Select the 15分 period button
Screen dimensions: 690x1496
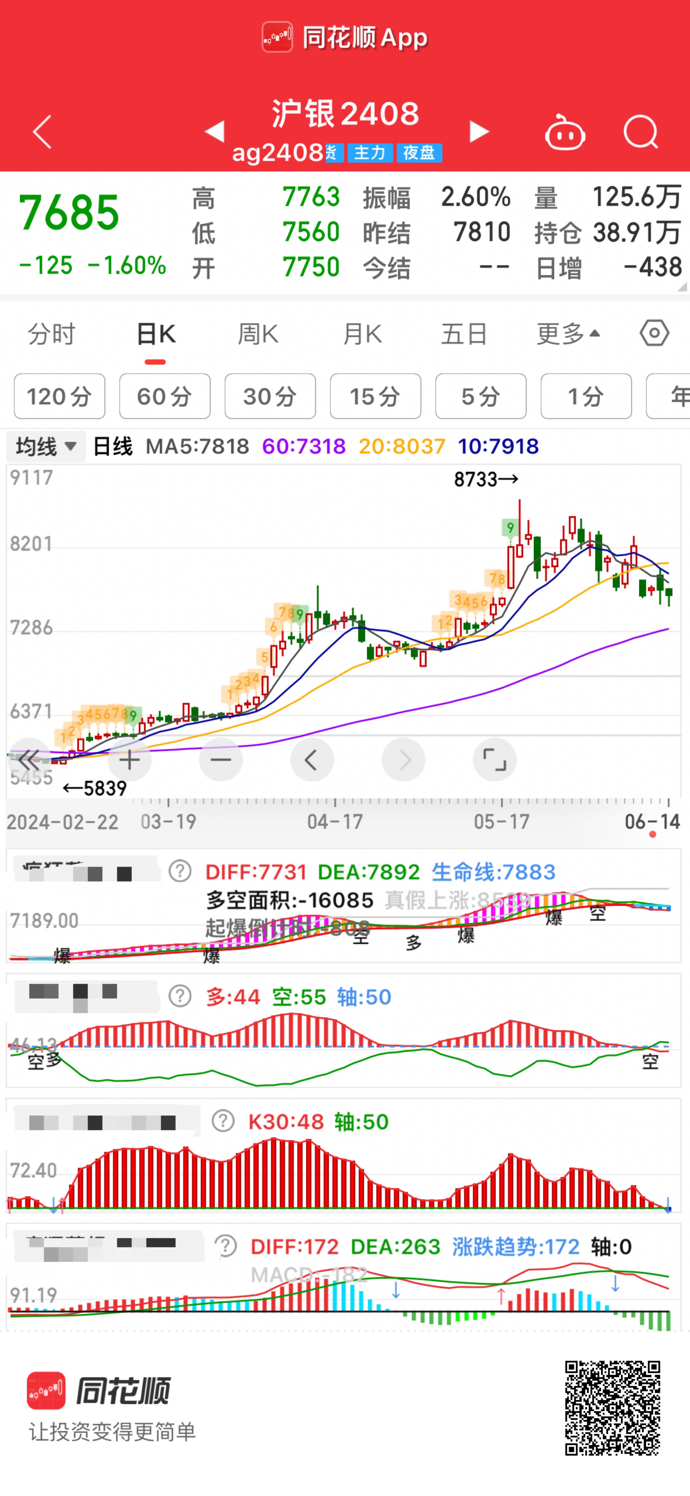click(x=375, y=397)
